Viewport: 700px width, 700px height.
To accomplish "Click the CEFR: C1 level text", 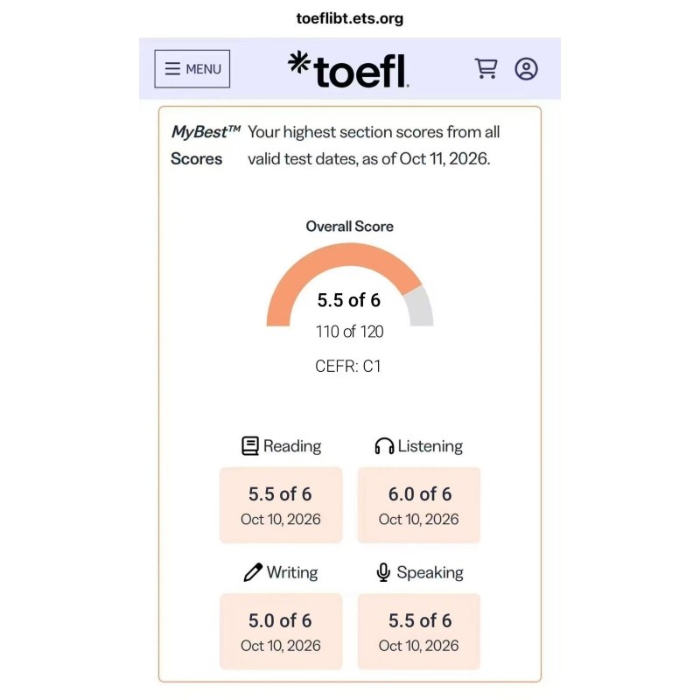I will (347, 366).
